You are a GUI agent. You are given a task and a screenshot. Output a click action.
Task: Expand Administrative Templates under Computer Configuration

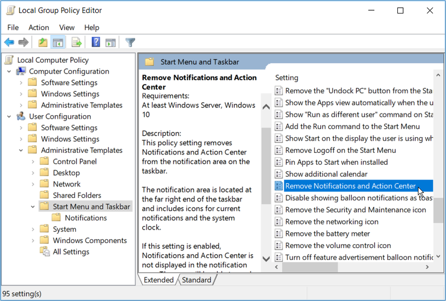pos(21,105)
